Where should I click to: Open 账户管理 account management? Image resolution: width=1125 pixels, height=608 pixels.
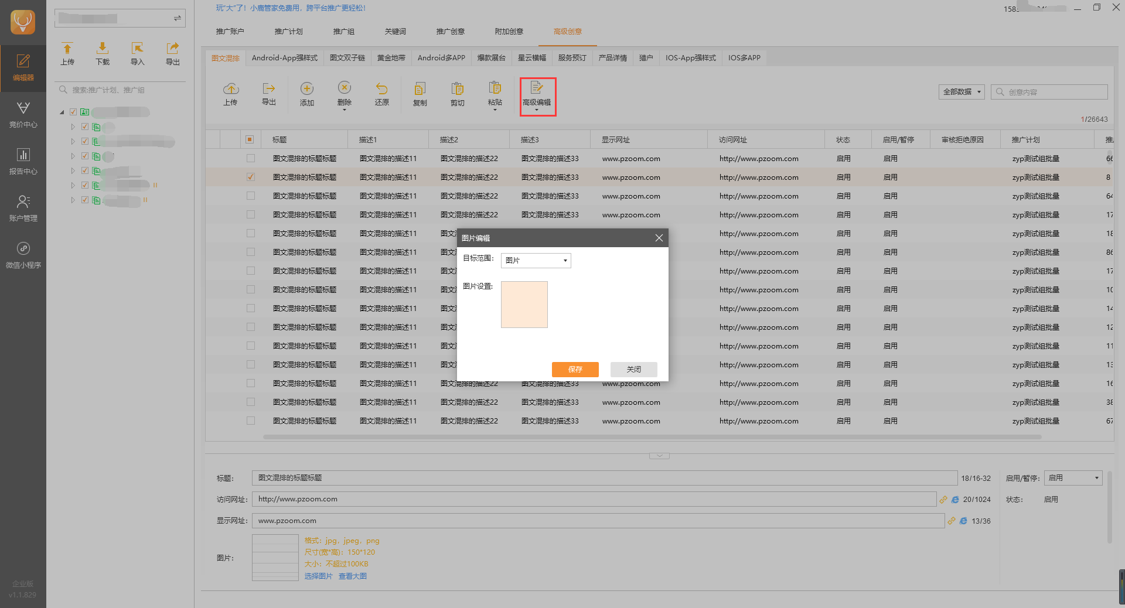[23, 209]
